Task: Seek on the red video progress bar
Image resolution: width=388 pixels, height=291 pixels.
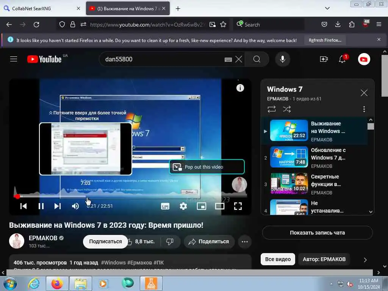Action: pos(130,196)
